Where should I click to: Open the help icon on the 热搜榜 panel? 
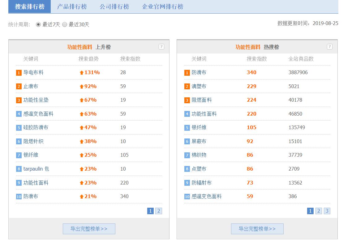click(x=330, y=46)
